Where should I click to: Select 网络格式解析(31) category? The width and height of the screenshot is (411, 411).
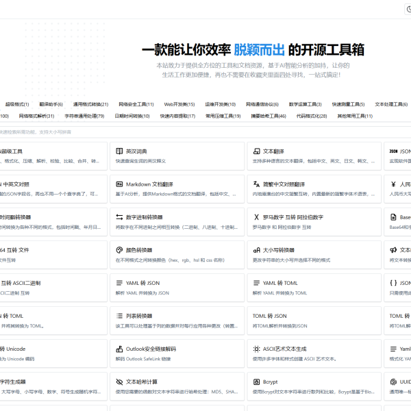(x=36, y=116)
